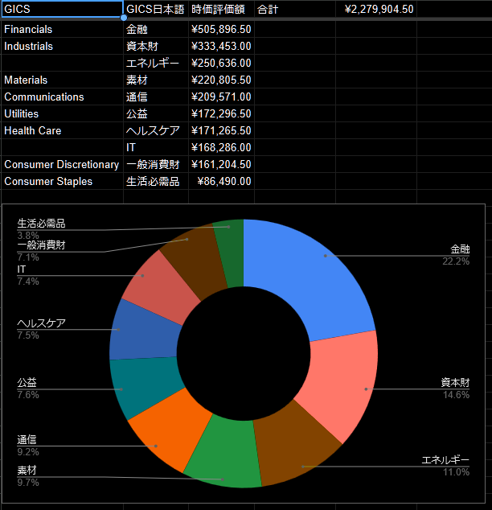Click the Financials row cell
This screenshot has height=510, width=492.
point(61,29)
